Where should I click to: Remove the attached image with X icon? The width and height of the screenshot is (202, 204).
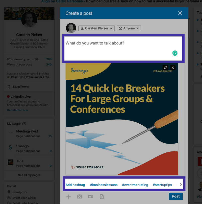[173, 68]
